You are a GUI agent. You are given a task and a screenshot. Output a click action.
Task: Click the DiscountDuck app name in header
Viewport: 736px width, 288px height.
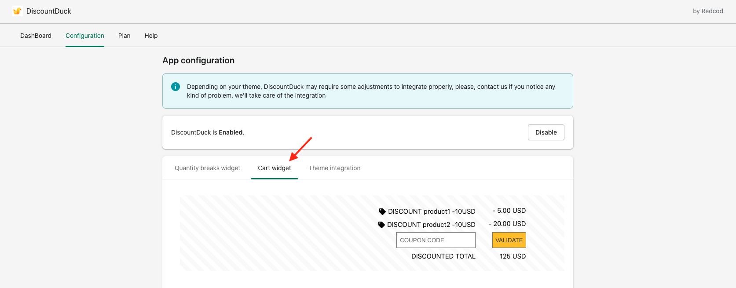click(x=49, y=11)
